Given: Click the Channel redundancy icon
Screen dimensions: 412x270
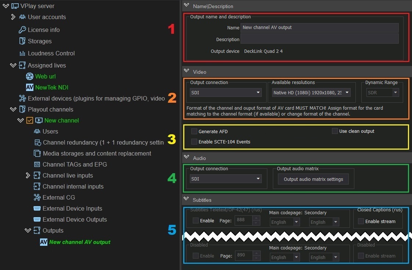Looking at the screenshot, I should pyautogui.click(x=37, y=142).
